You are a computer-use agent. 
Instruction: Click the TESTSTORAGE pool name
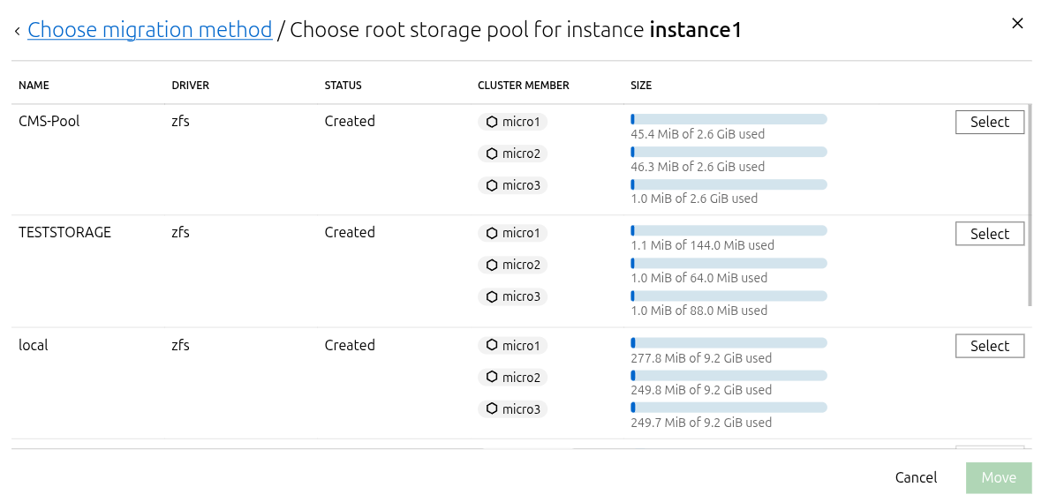pyautogui.click(x=64, y=233)
